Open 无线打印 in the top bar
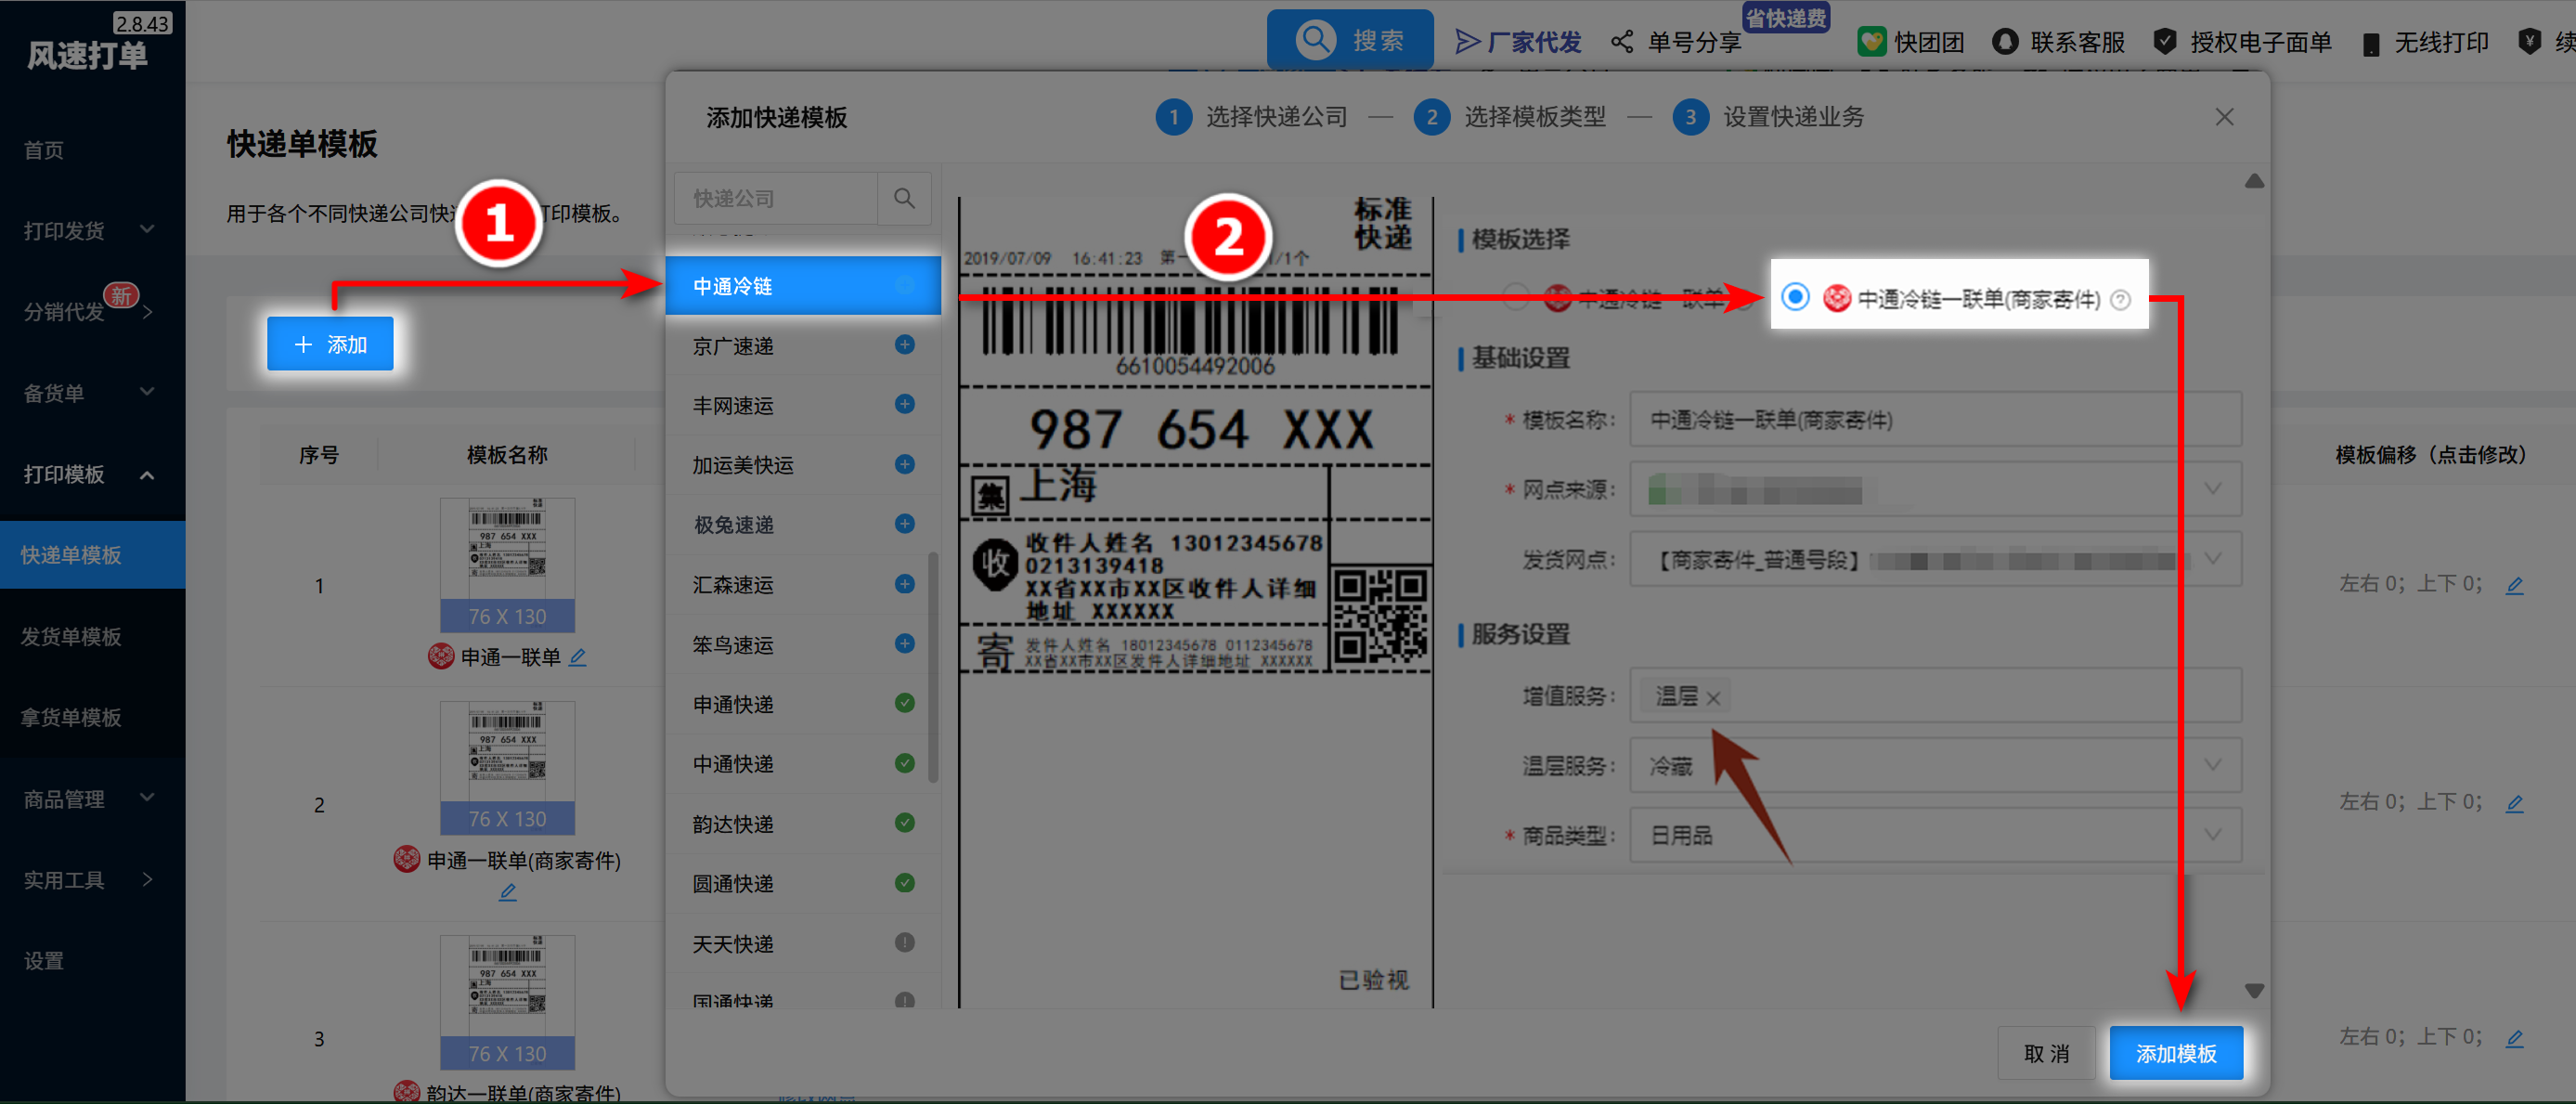Screen dimensions: 2576x1104 (x=2425, y=42)
